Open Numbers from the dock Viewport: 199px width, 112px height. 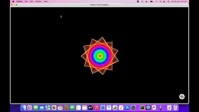pos(115,108)
